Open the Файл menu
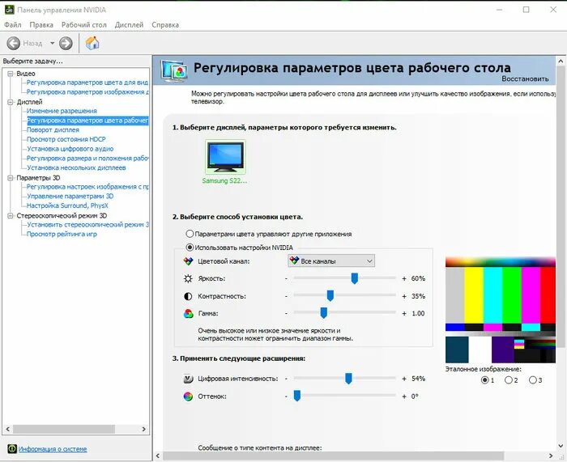 pos(13,24)
